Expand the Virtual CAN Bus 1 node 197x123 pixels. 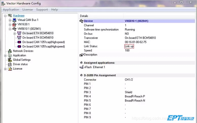[x=10, y=20]
